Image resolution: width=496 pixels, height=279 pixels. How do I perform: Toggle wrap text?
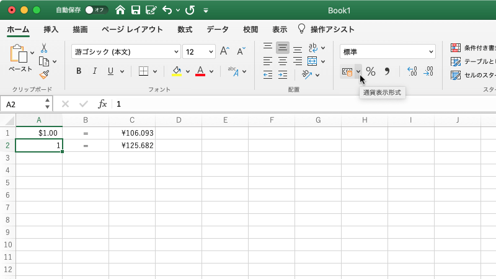(x=313, y=48)
